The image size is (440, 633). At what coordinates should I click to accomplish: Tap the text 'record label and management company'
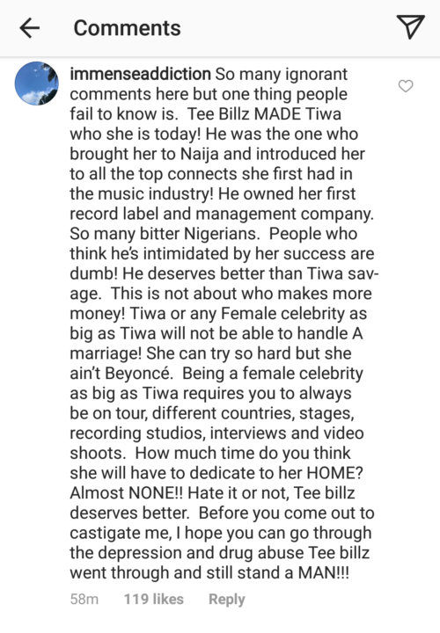coord(222,214)
